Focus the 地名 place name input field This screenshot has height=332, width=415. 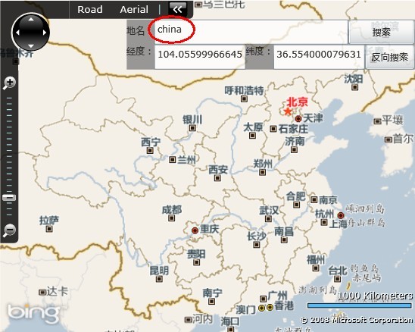click(251, 32)
